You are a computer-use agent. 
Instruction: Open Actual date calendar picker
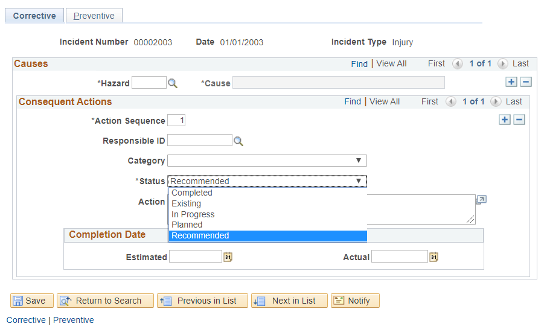pos(433,257)
